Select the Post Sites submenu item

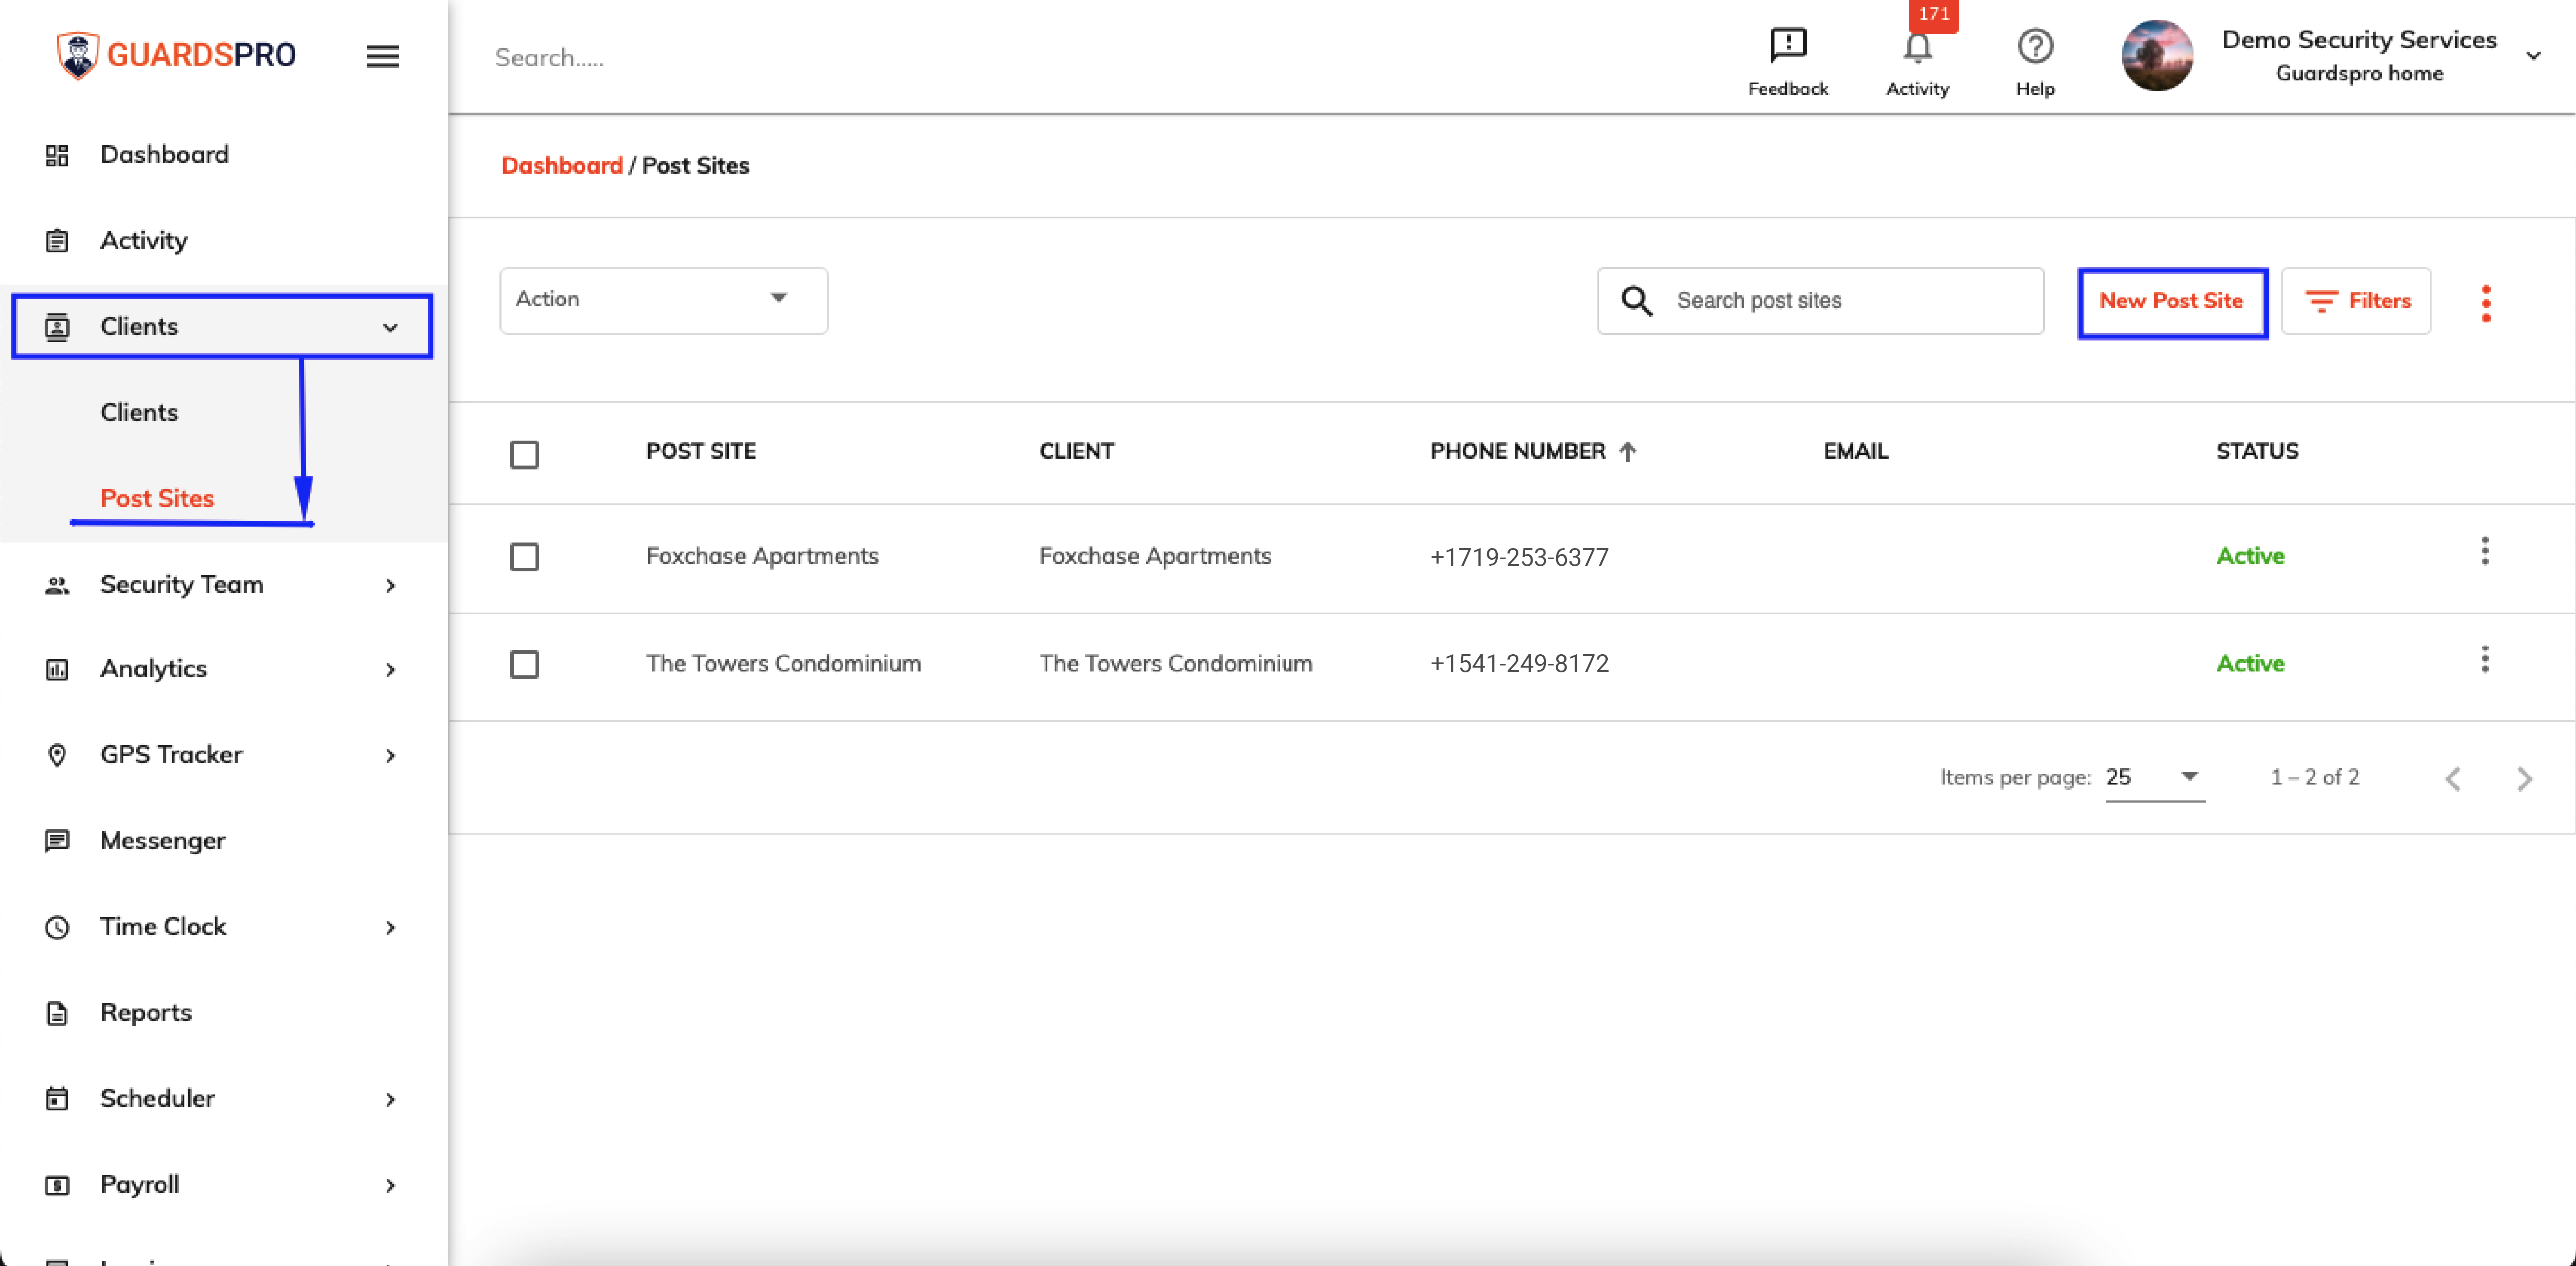(157, 499)
